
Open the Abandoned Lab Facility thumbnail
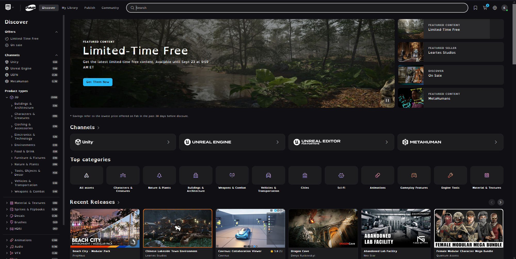[x=396, y=228]
